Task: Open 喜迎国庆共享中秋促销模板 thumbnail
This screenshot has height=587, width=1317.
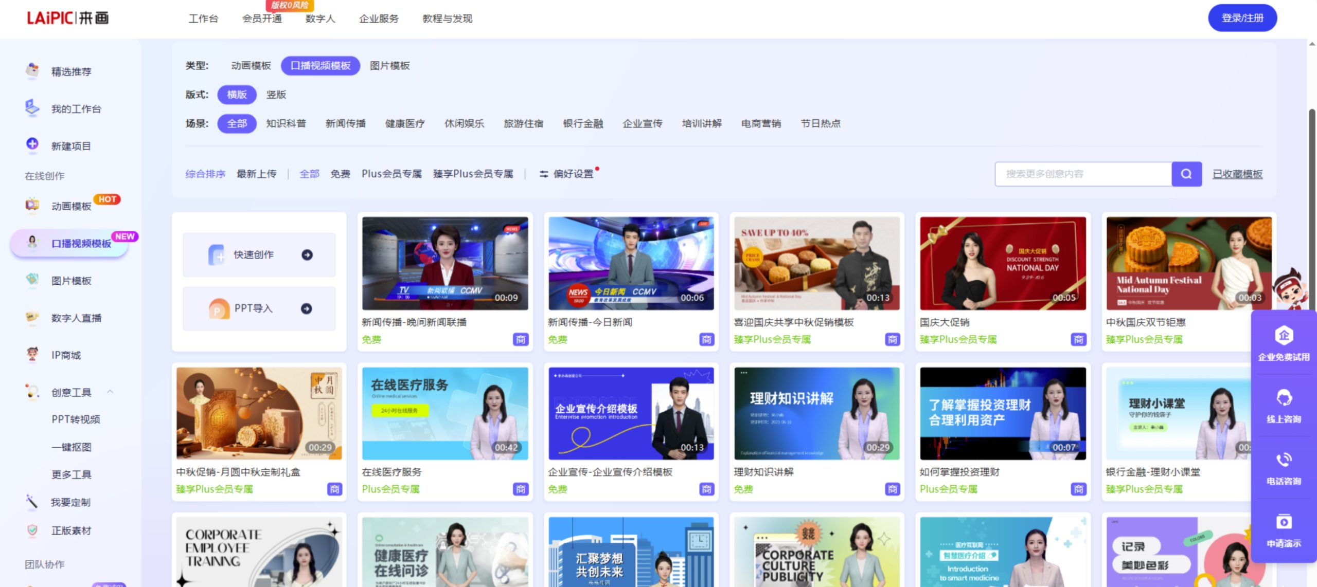Action: (817, 263)
